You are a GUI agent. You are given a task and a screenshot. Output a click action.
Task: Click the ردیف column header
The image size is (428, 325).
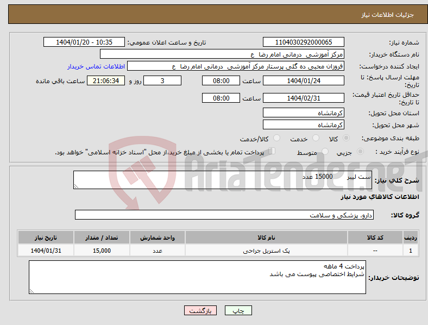point(411,237)
